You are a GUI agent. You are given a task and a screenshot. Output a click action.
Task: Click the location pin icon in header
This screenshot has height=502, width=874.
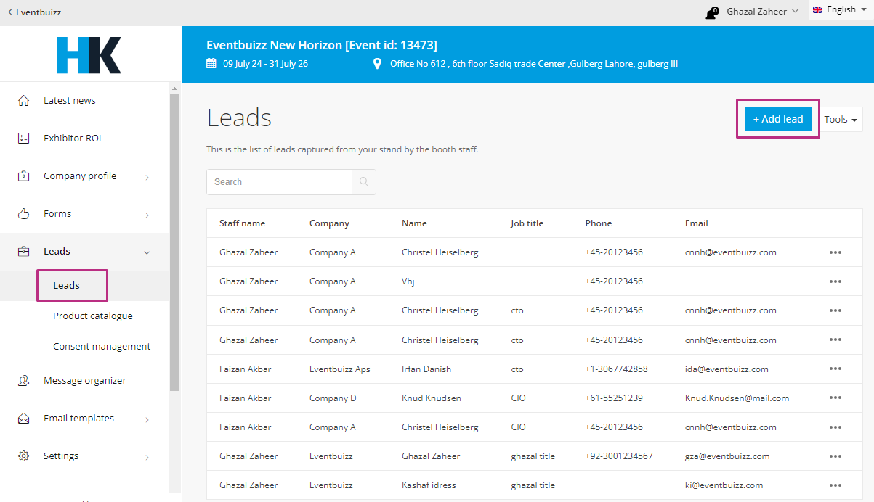pos(377,64)
